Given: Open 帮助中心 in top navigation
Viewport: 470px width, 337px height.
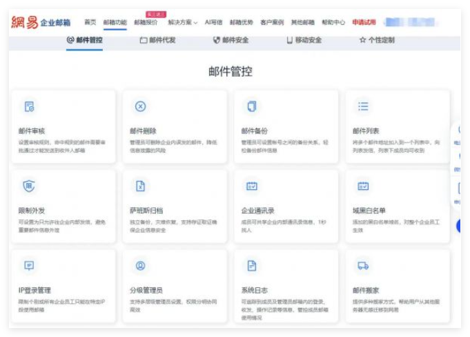Looking at the screenshot, I should tap(333, 22).
